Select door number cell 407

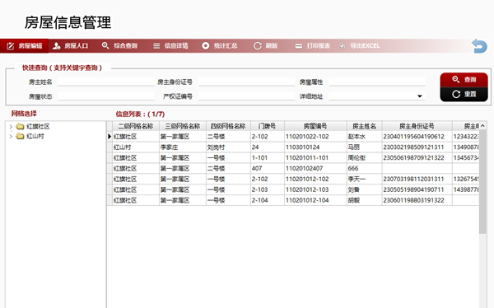[x=267, y=168]
